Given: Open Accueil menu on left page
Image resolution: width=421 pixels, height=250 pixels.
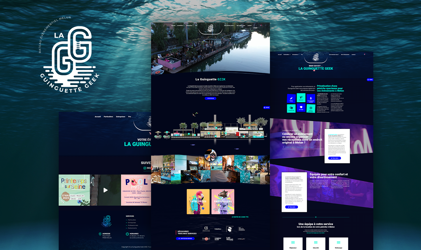Looking at the screenshot, I should tap(98, 117).
